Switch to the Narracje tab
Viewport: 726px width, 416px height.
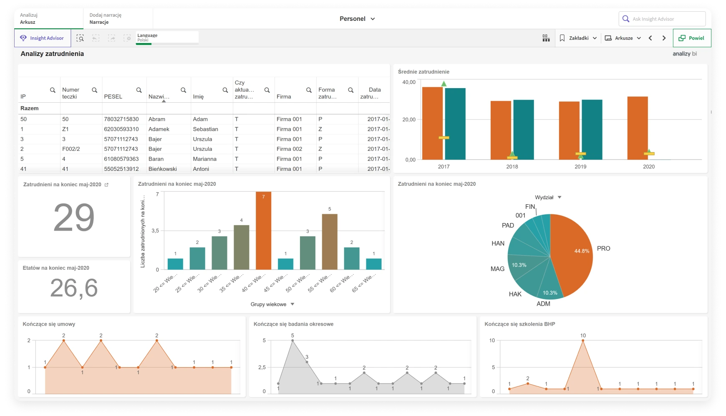[x=105, y=19]
